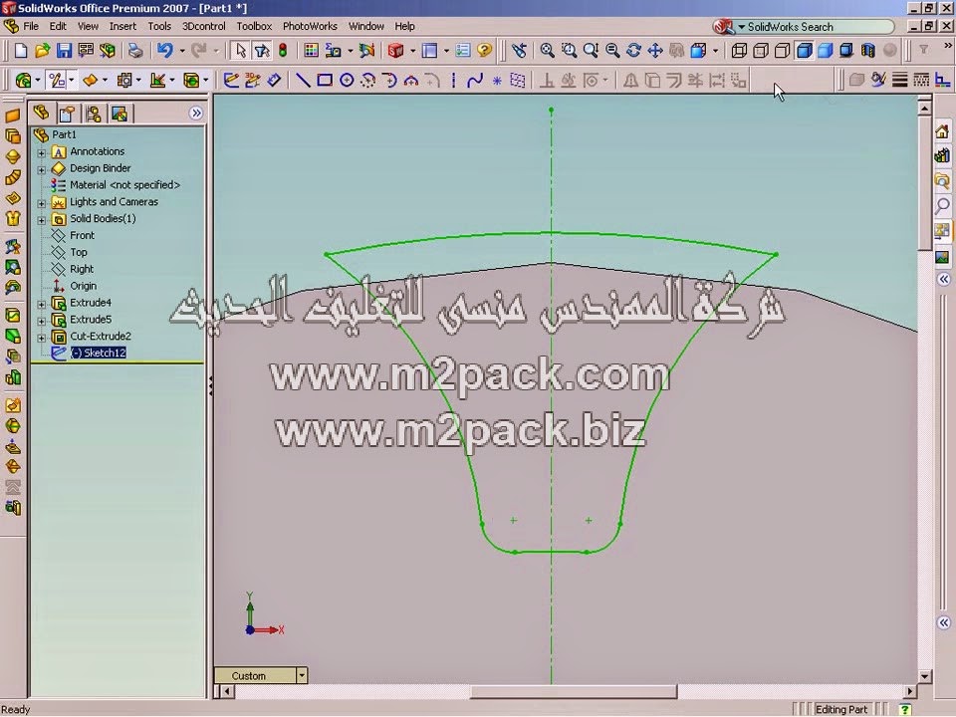Choose the Rectangle sketch tool
This screenshot has width=956, height=717.
[325, 80]
